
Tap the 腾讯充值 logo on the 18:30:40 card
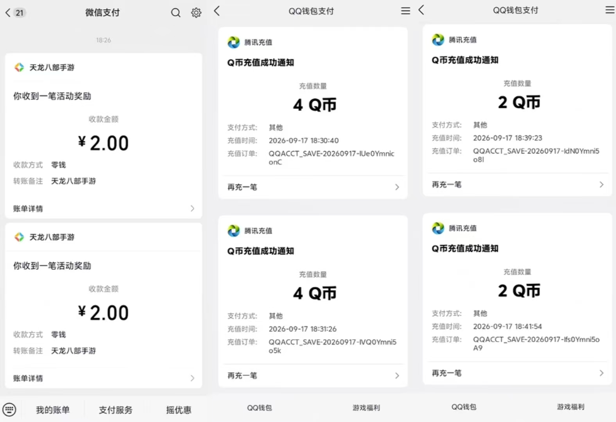point(234,42)
